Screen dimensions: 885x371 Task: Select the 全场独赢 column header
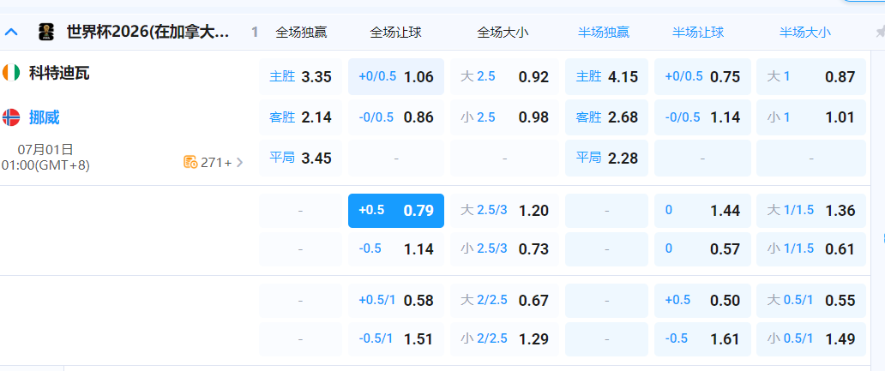pos(301,33)
